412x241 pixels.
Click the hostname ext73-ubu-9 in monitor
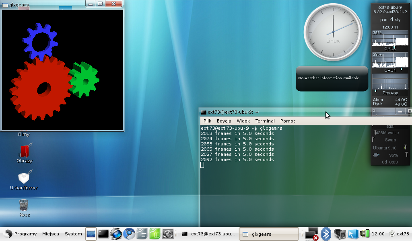pyautogui.click(x=390, y=7)
